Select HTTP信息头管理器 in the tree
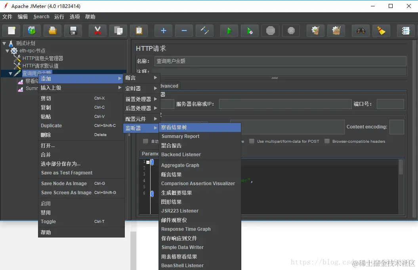Image resolution: width=418 pixels, height=270 pixels. (43, 58)
